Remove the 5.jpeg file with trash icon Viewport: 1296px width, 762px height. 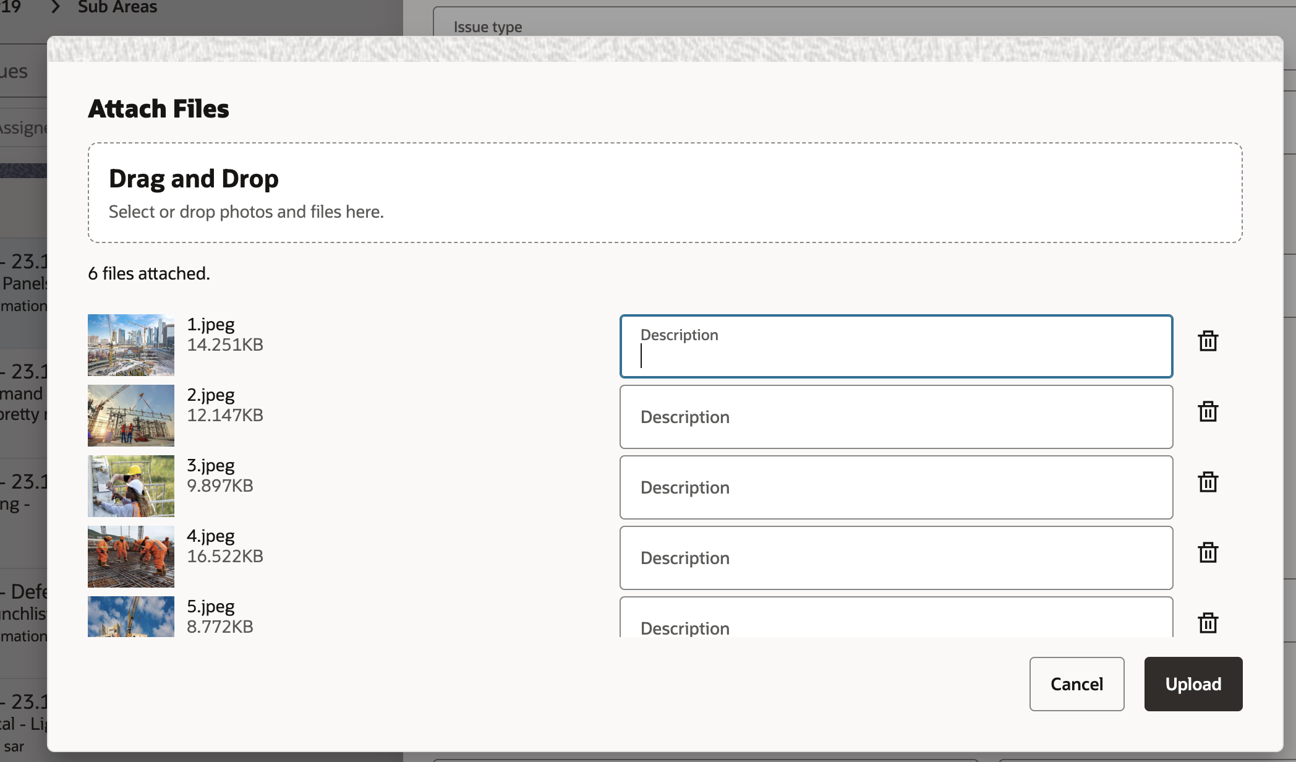tap(1208, 622)
